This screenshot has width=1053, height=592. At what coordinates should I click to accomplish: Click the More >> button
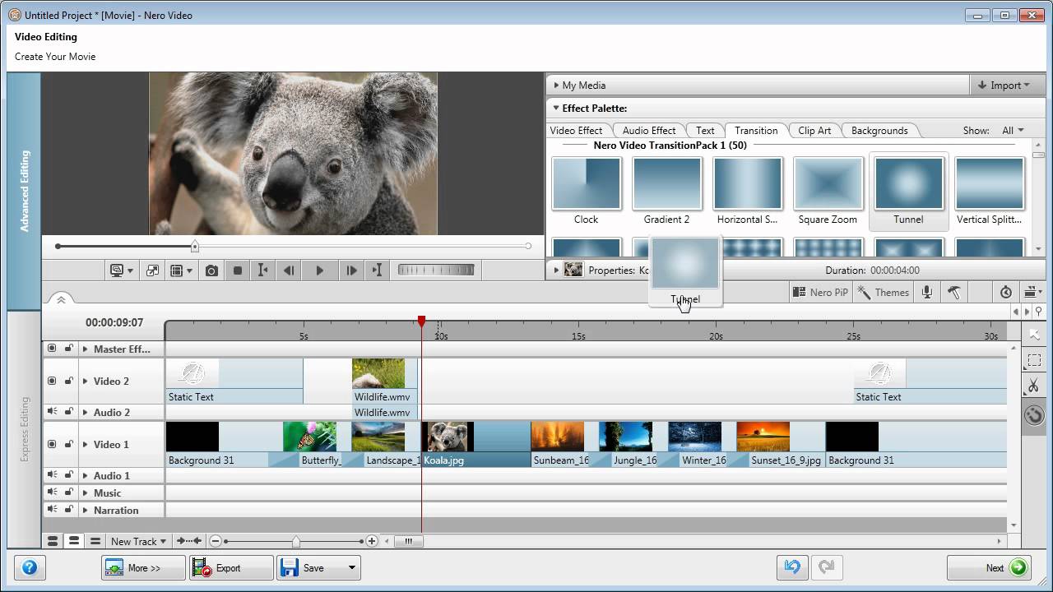(x=143, y=567)
